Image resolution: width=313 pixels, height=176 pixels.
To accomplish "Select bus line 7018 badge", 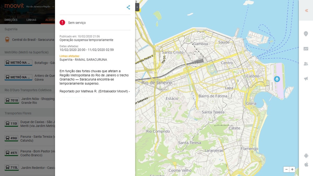I will pos(12,100).
